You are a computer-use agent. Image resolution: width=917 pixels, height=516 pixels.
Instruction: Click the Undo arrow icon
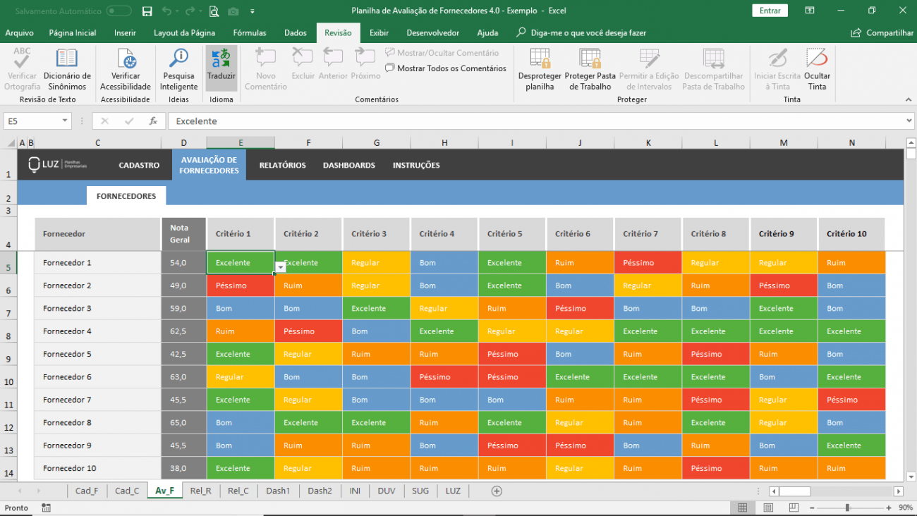[x=166, y=11]
